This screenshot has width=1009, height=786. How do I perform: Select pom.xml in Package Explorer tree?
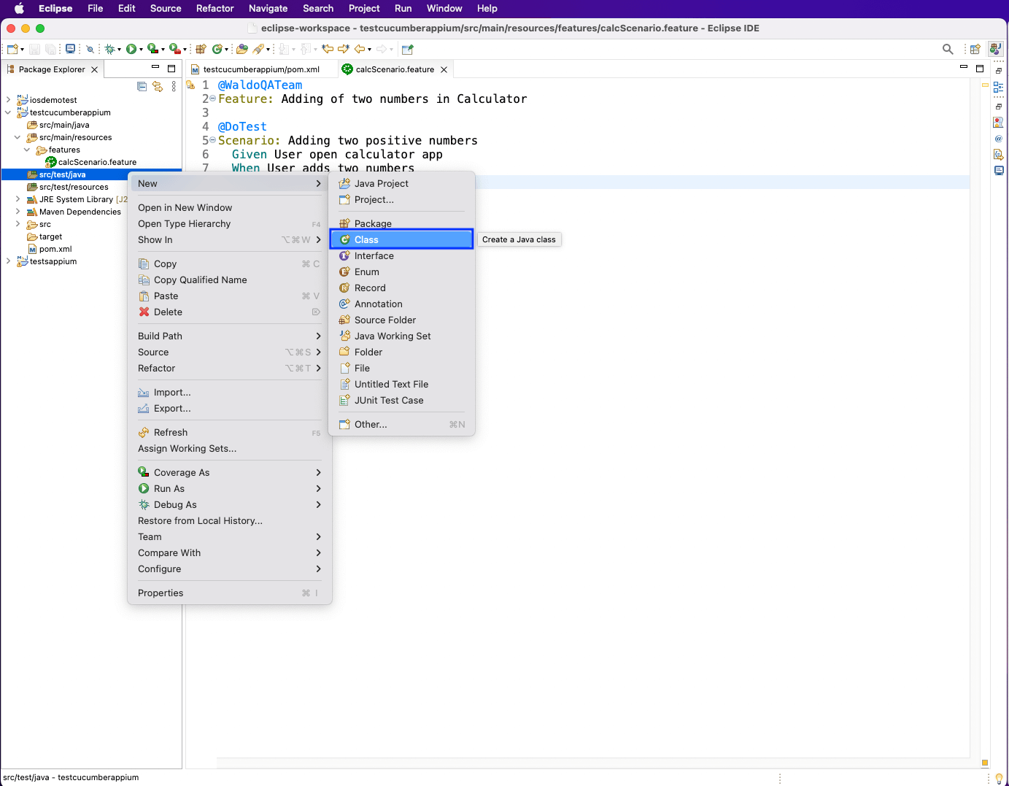click(55, 249)
